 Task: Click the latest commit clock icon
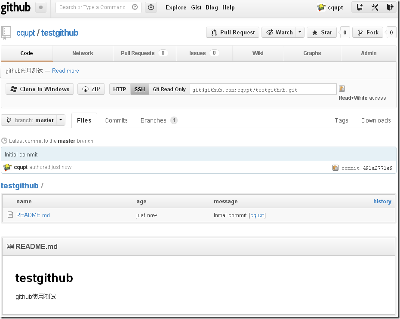pyautogui.click(x=4, y=141)
